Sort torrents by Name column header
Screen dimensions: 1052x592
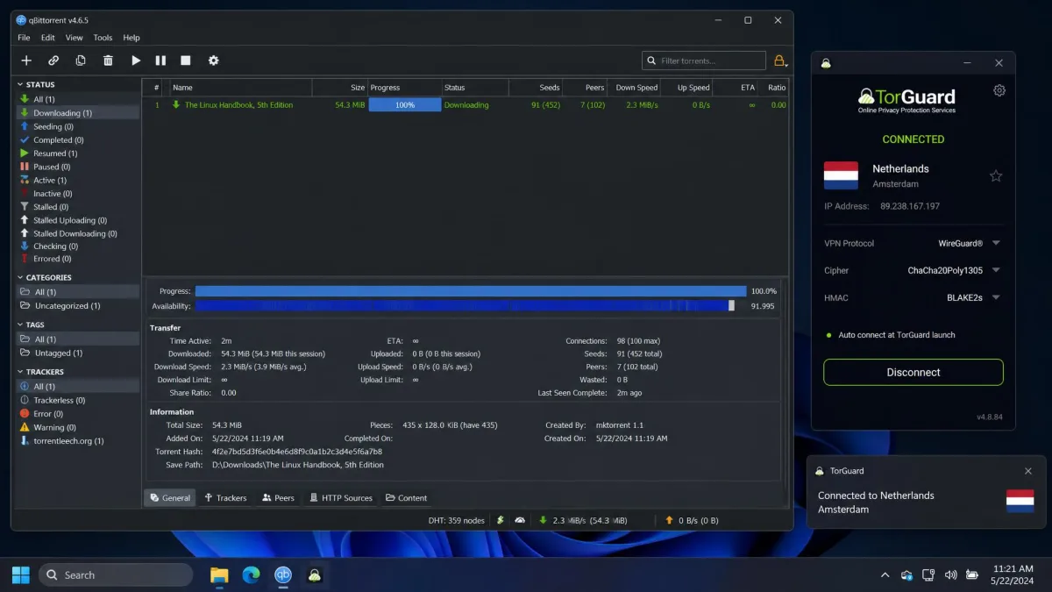240,88
